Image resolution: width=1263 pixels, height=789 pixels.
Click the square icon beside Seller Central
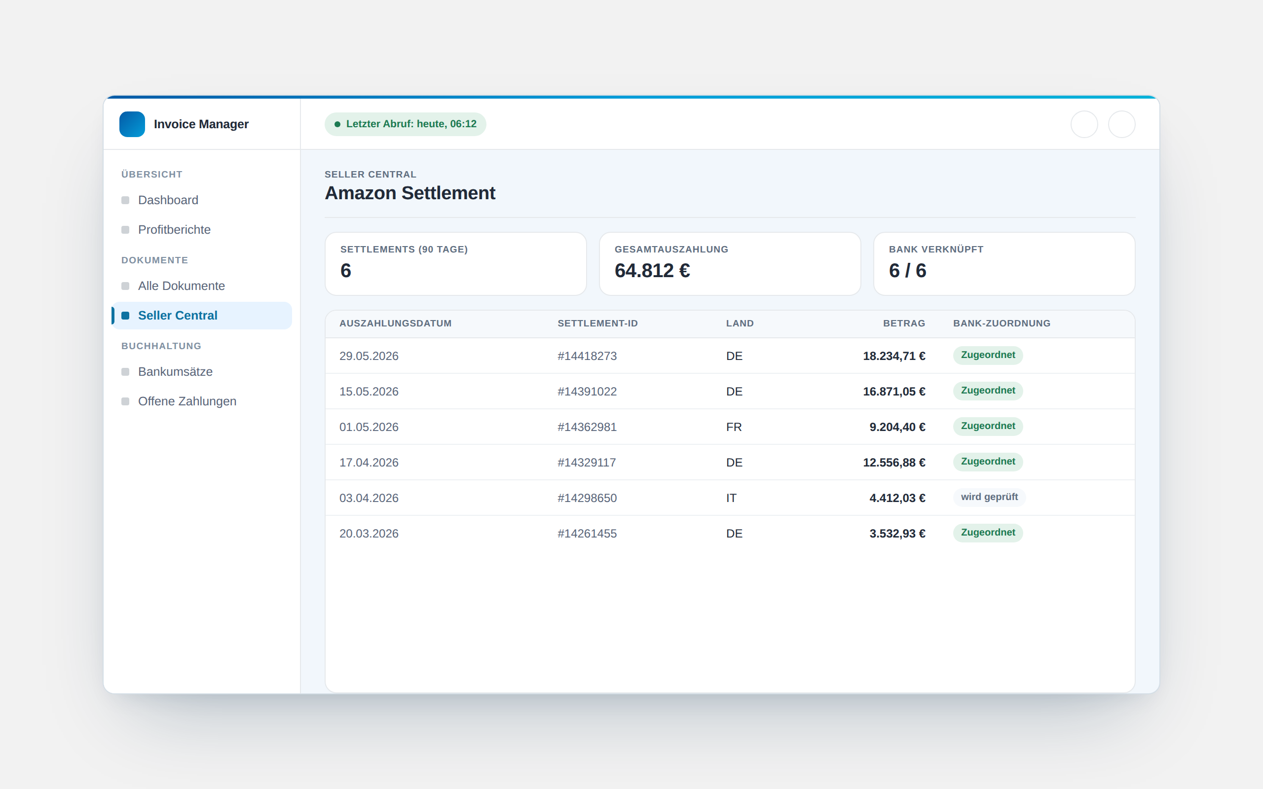pyautogui.click(x=125, y=316)
